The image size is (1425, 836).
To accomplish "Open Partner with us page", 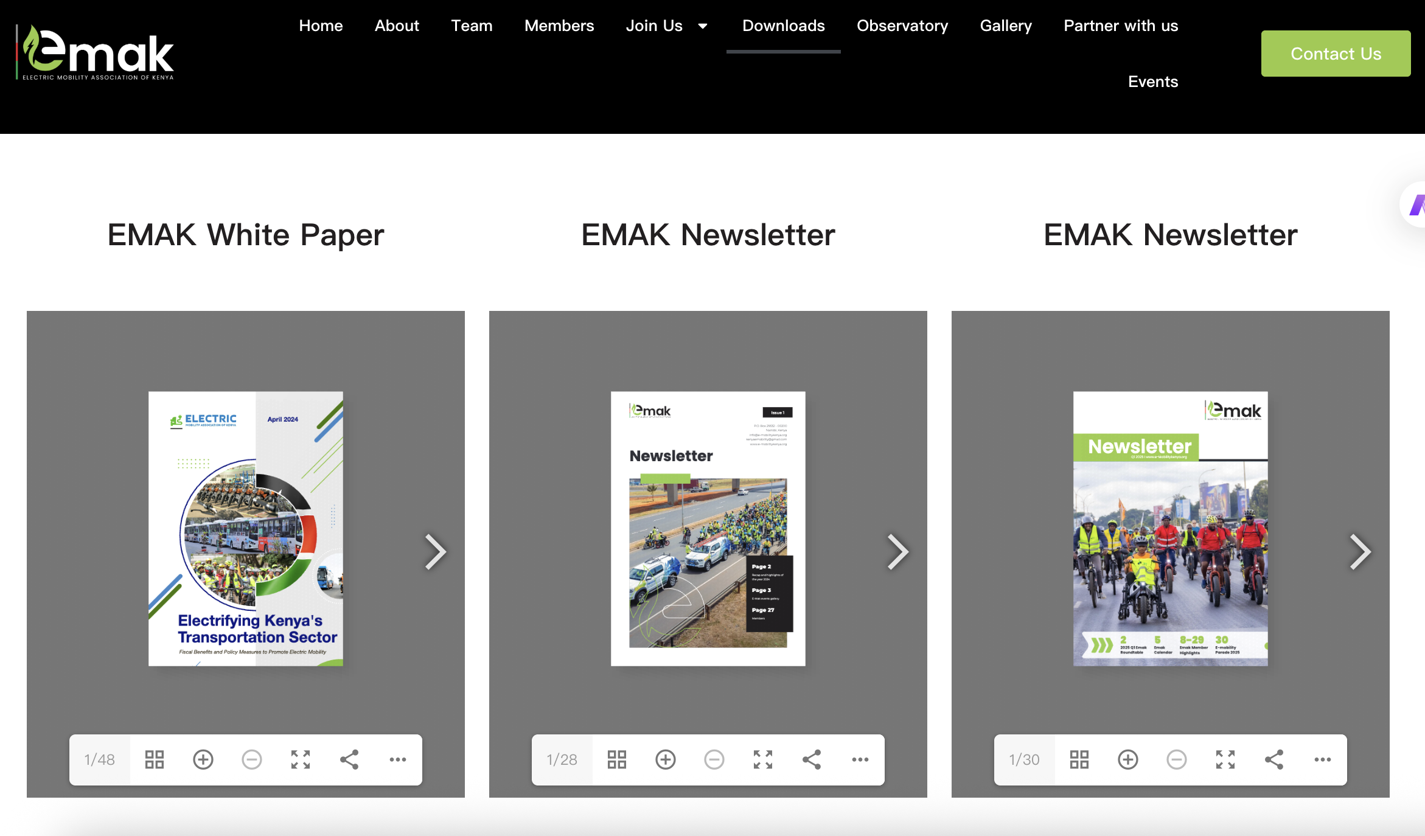I will coord(1121,26).
